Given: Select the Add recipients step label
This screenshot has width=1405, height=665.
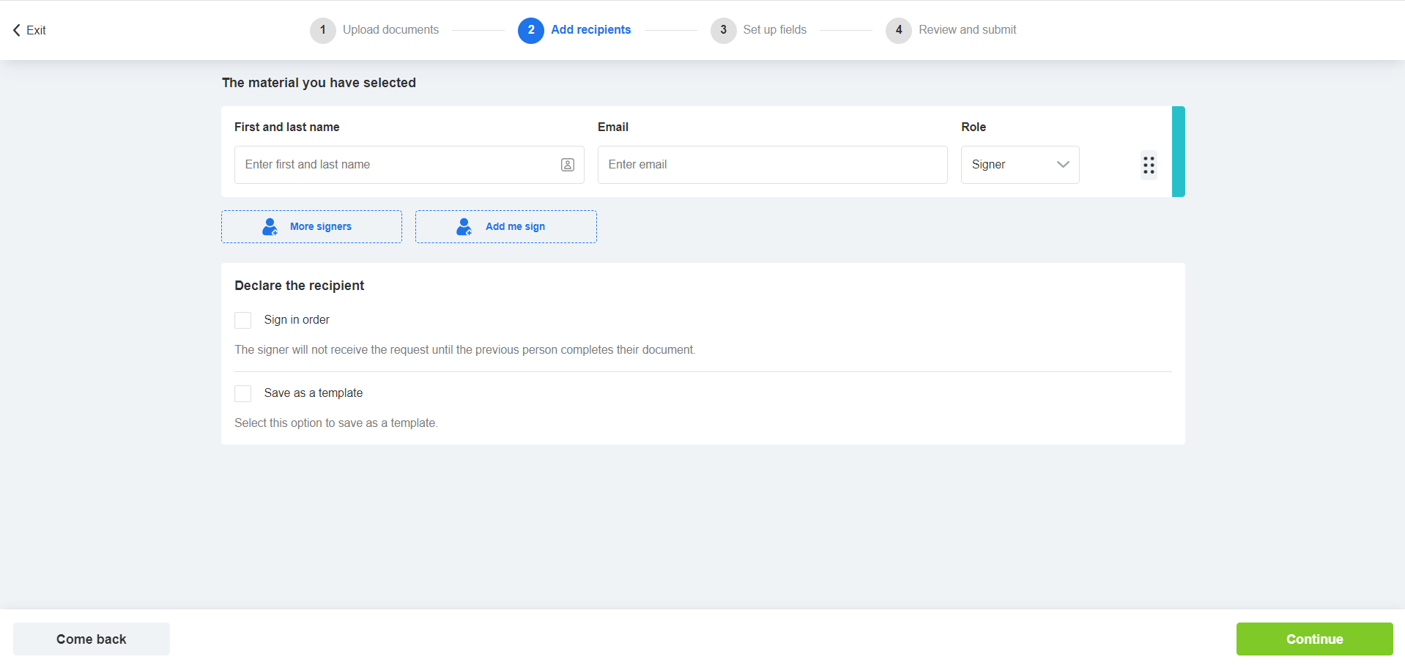Looking at the screenshot, I should pyautogui.click(x=590, y=30).
